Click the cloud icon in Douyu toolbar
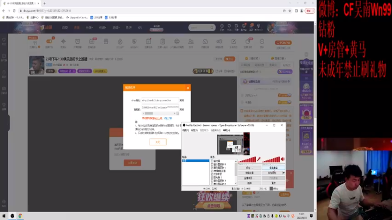 pos(177,42)
